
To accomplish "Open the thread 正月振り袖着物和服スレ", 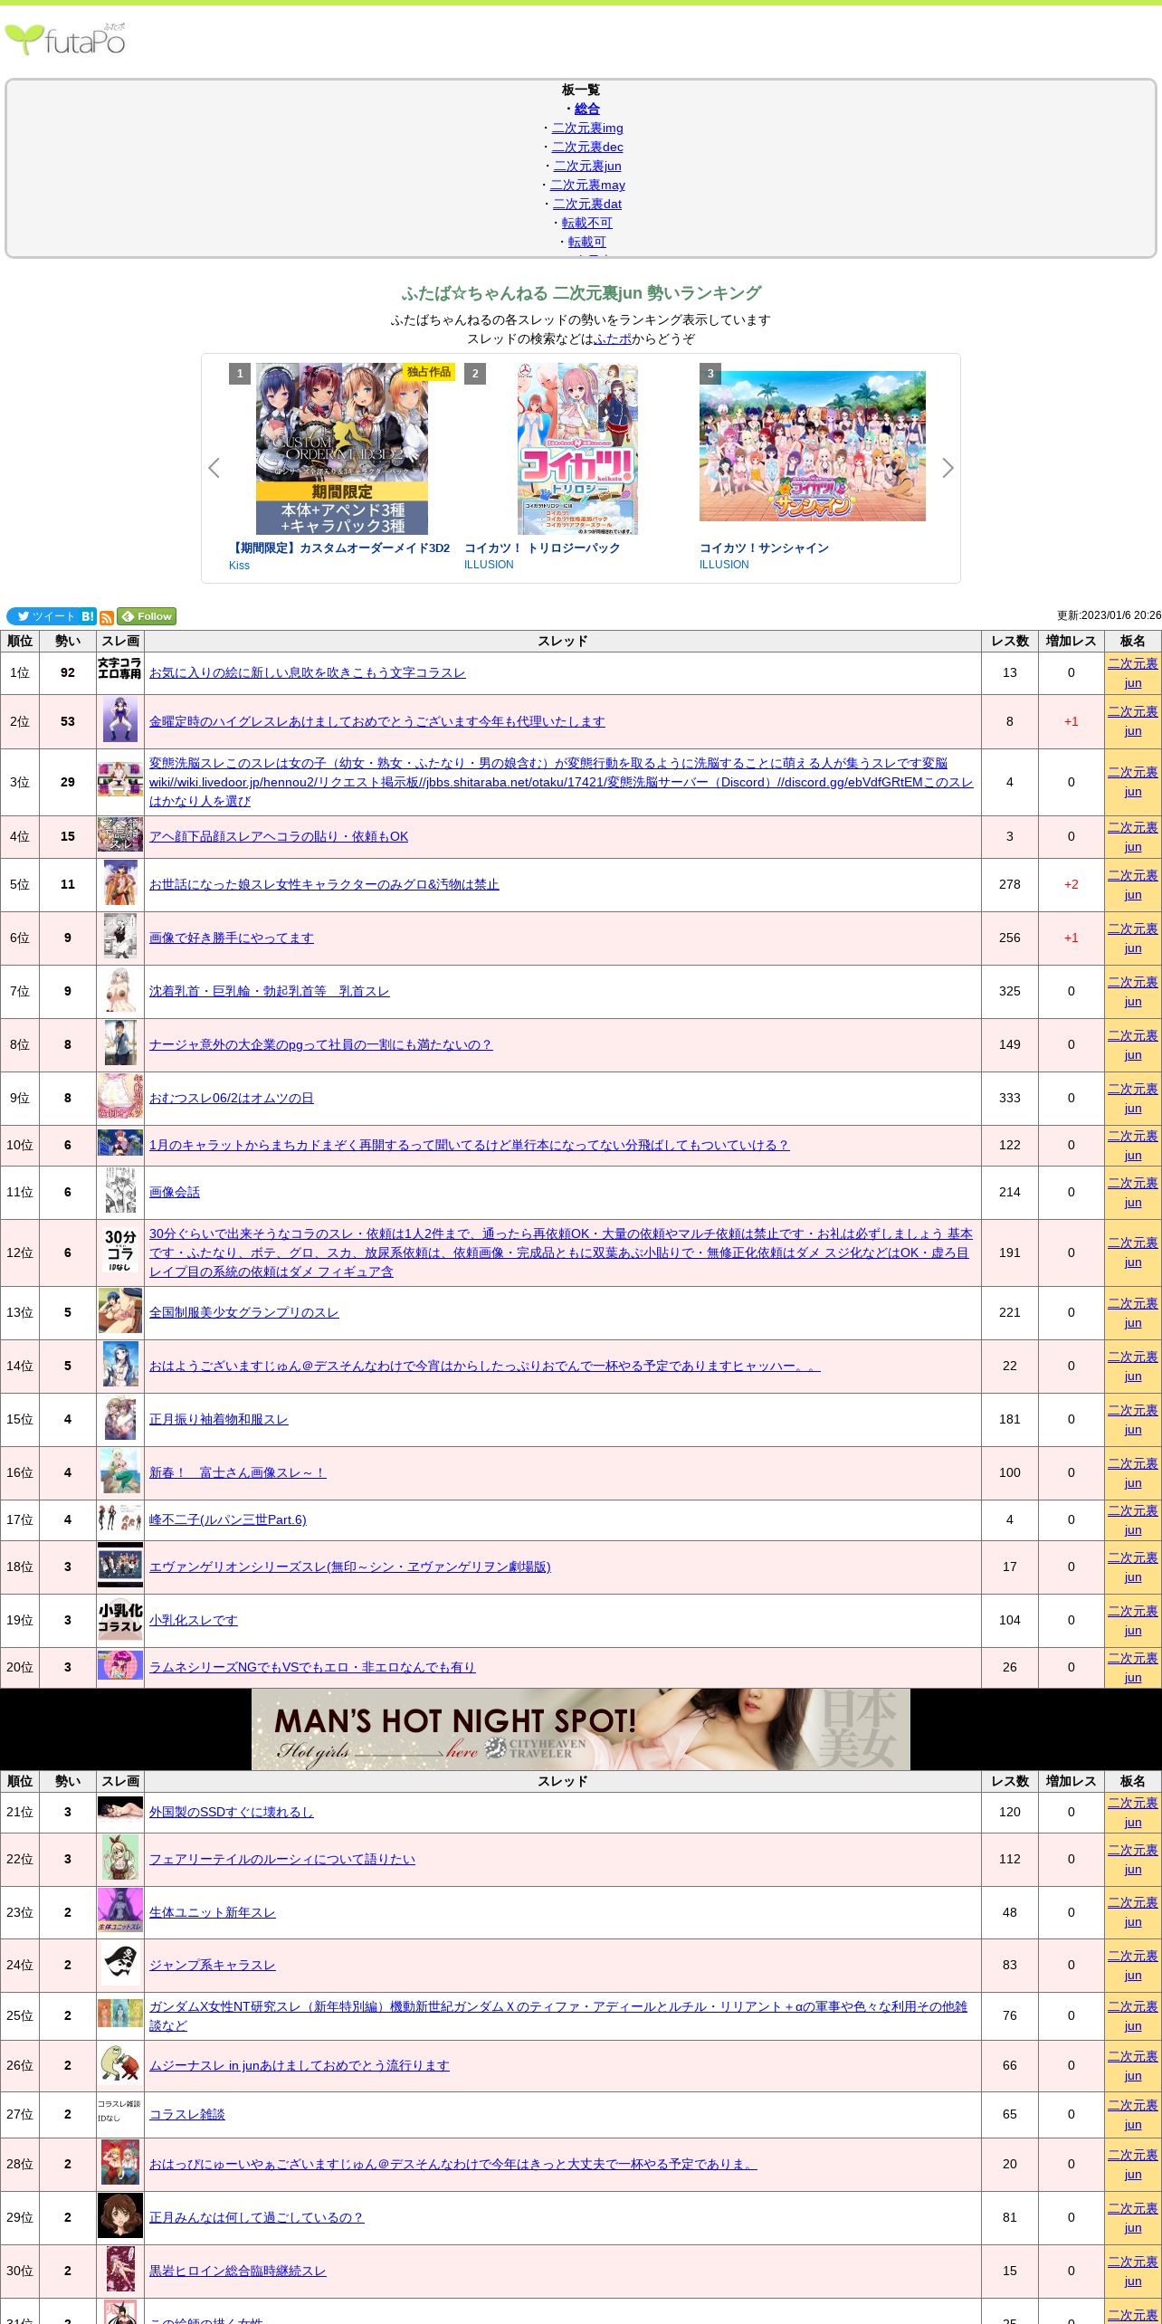I will [x=219, y=1419].
